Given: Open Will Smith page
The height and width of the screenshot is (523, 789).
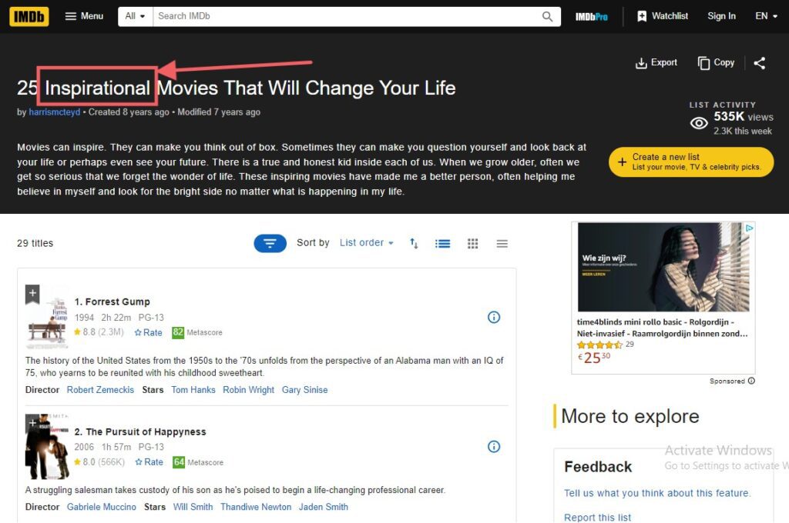Looking at the screenshot, I should point(193,507).
